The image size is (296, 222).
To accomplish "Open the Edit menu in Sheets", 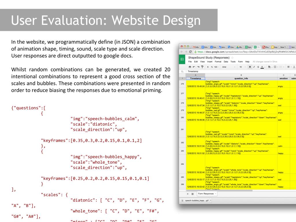I will tap(196, 62).
